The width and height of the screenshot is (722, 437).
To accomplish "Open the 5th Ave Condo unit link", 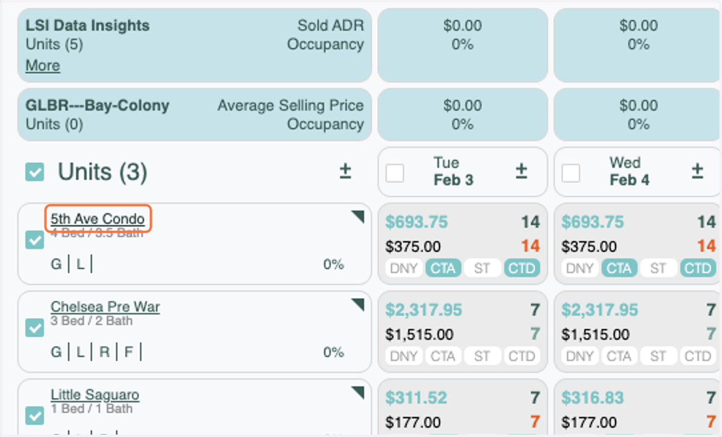I will tap(97, 219).
